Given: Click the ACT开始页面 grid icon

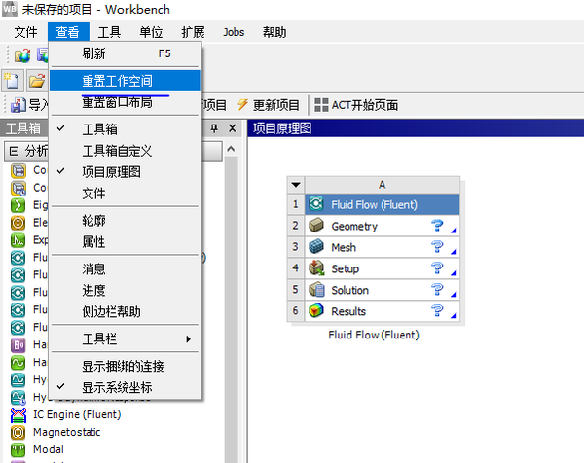Looking at the screenshot, I should [x=321, y=105].
